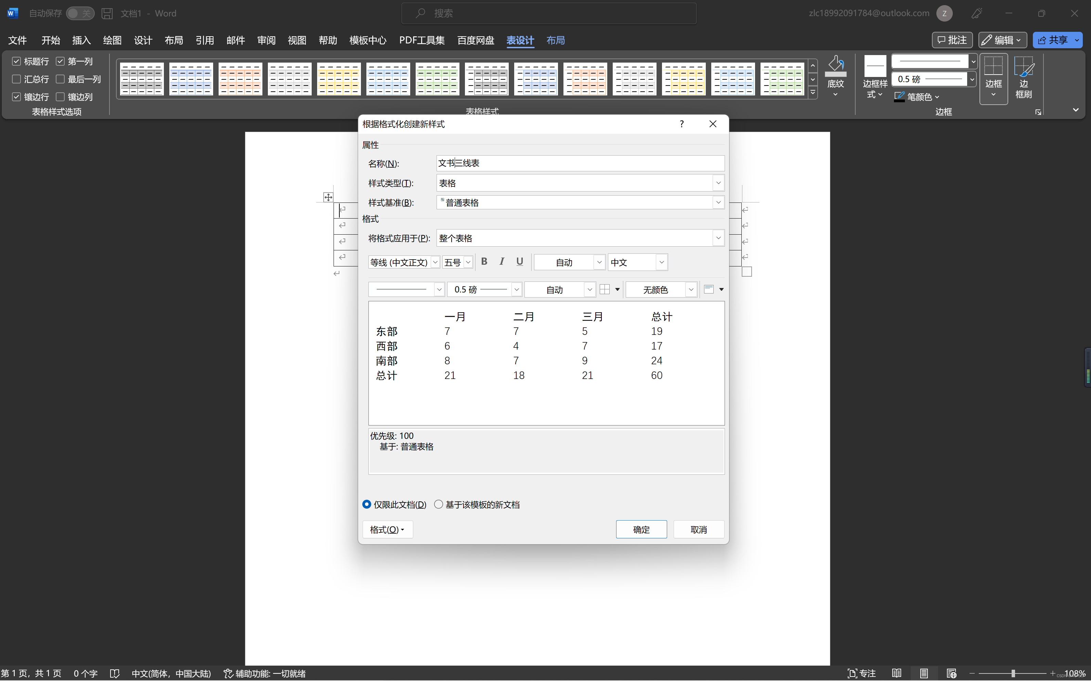Image resolution: width=1091 pixels, height=681 pixels.
Task: Toggle 标题行 checkbox in ribbon
Action: point(16,61)
